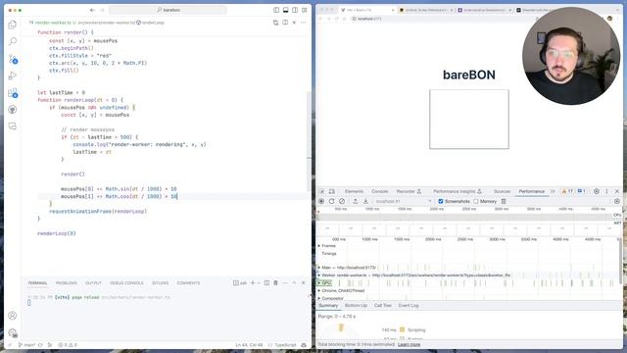Expand the GPU track
Screen dimensions: 627x353
click(319, 283)
